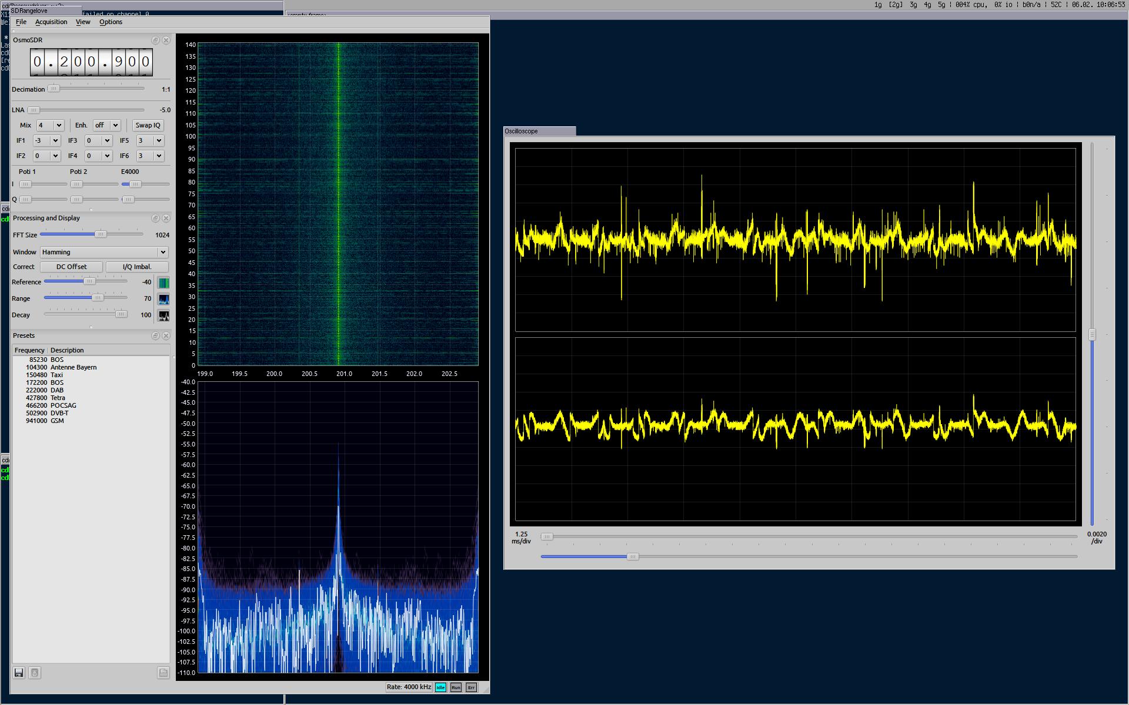Open the IF2 gain dropdown
Image resolution: width=1129 pixels, height=705 pixels.
click(x=46, y=156)
